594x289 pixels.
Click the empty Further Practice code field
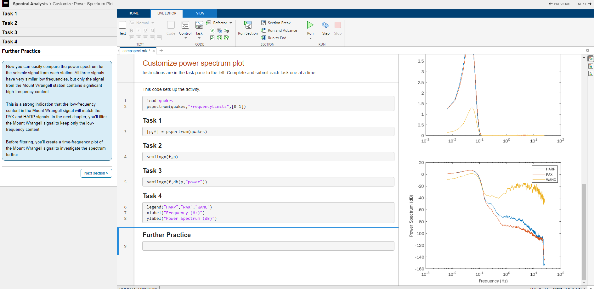pyautogui.click(x=268, y=246)
